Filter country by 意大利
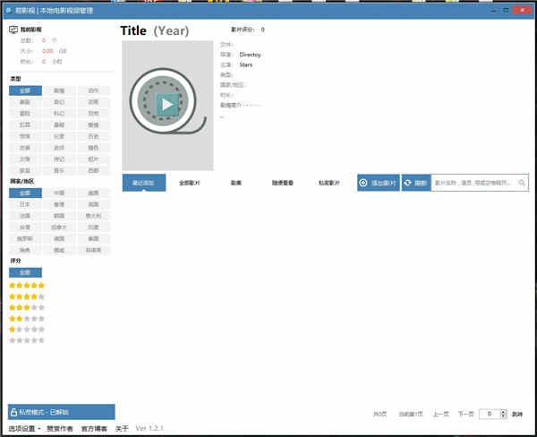 tap(93, 216)
